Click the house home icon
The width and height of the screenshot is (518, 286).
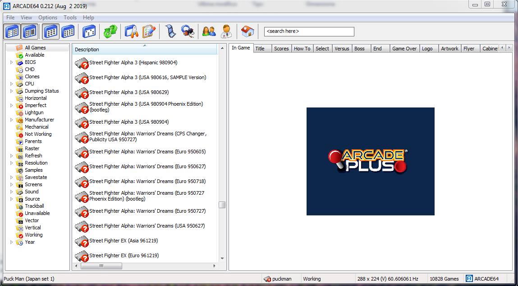(248, 31)
